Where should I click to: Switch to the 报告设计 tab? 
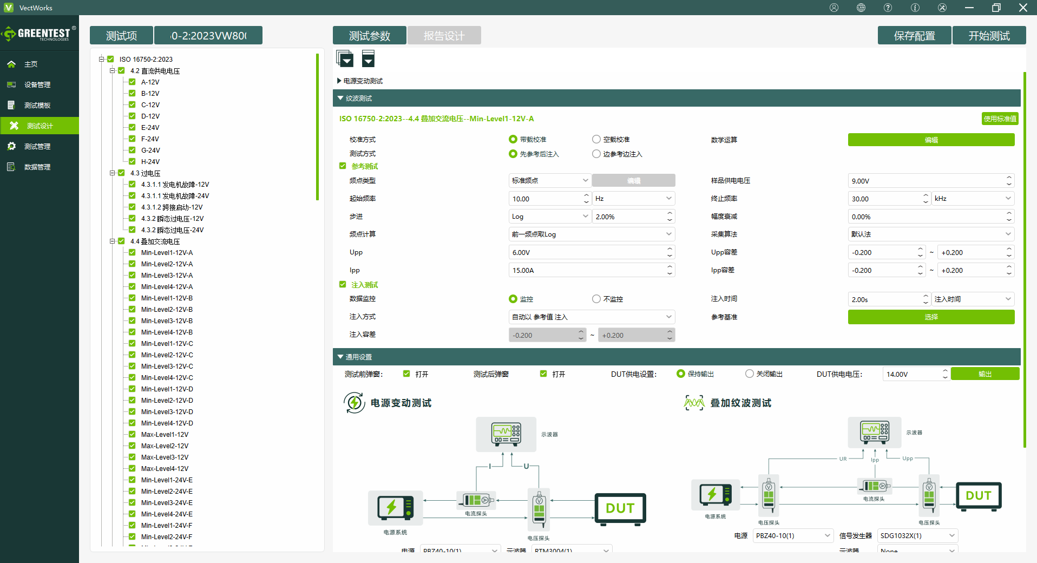444,36
